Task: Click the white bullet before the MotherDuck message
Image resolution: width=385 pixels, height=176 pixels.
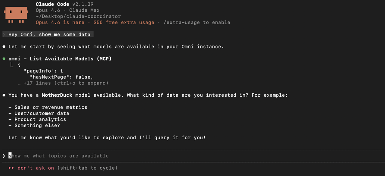Action: tap(4, 95)
